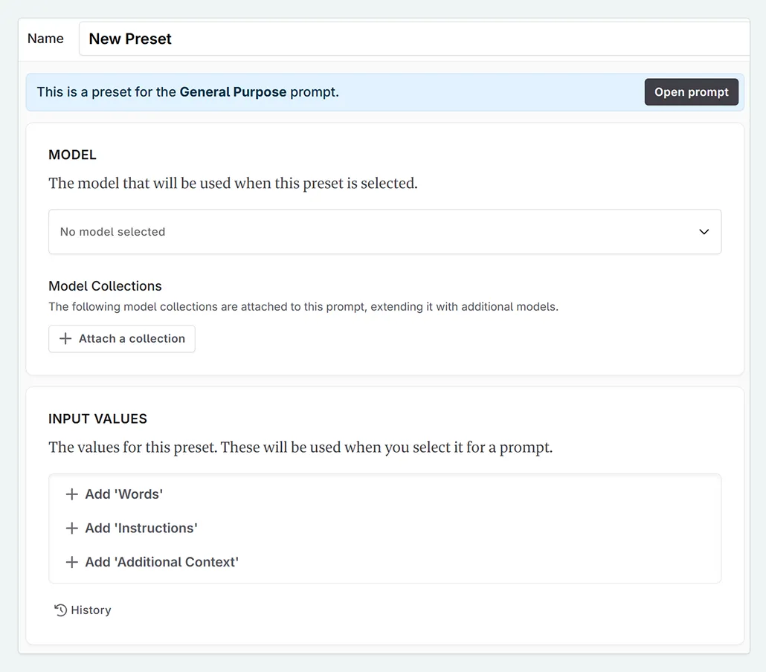This screenshot has width=766, height=672.
Task: Select the Name label on the form
Action: pyautogui.click(x=45, y=38)
